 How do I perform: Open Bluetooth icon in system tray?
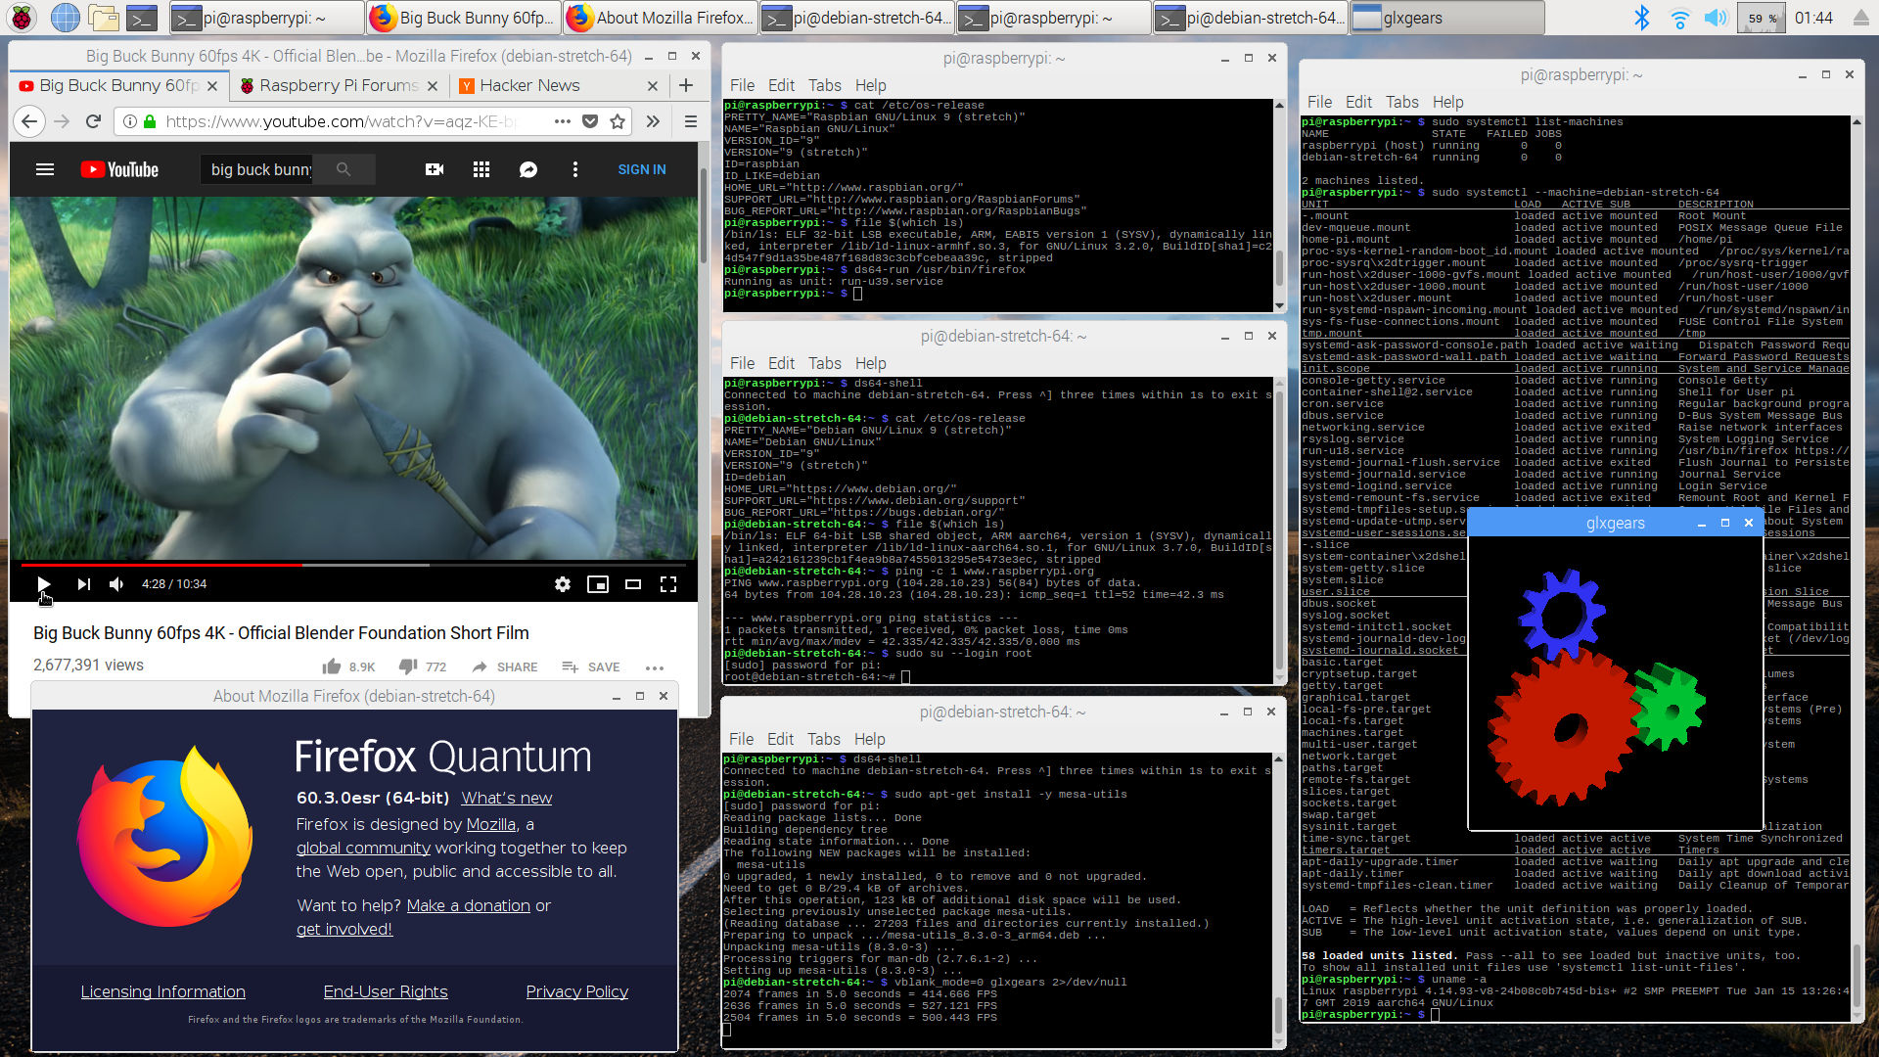point(1642,18)
